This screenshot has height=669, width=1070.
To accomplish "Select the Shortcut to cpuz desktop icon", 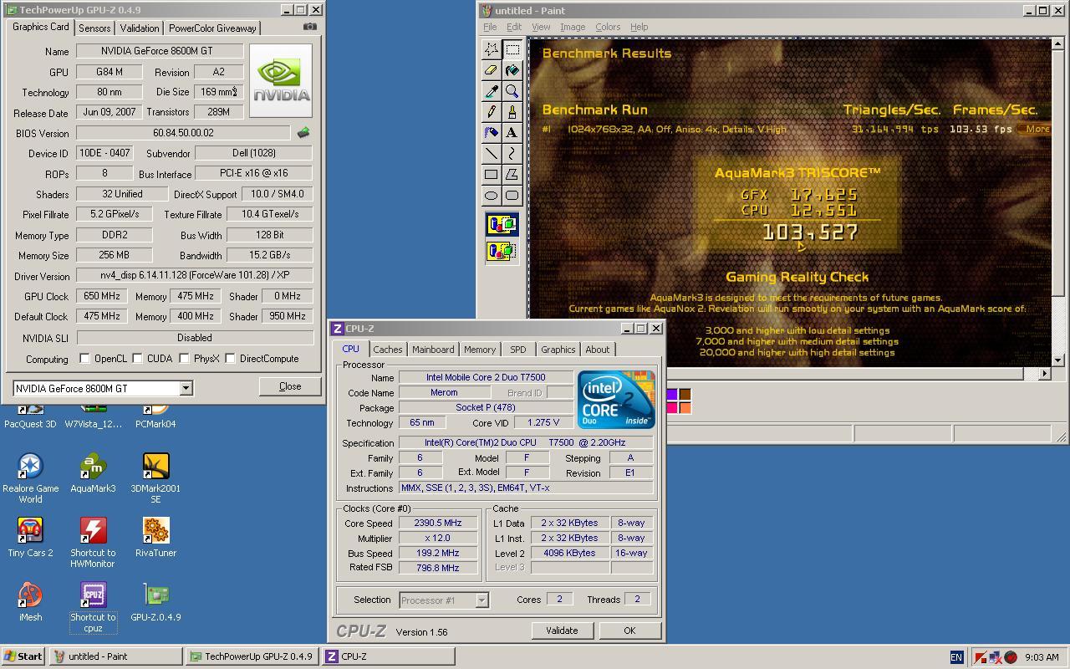I will [93, 607].
